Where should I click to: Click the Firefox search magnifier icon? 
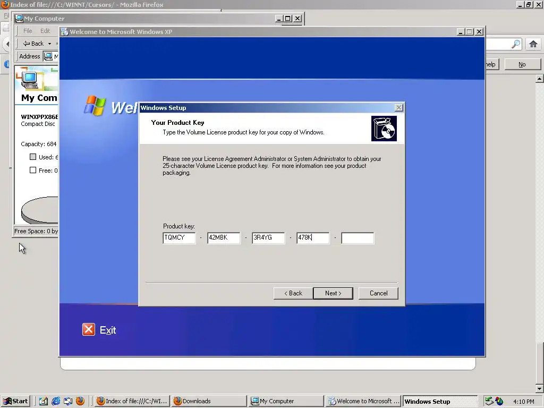[516, 44]
